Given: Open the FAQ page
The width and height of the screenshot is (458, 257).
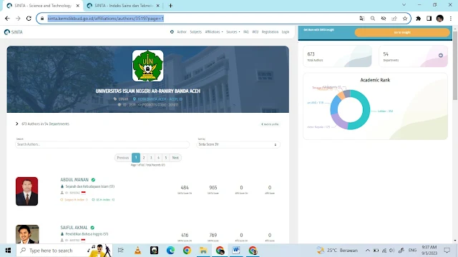Looking at the screenshot, I should (x=246, y=31).
